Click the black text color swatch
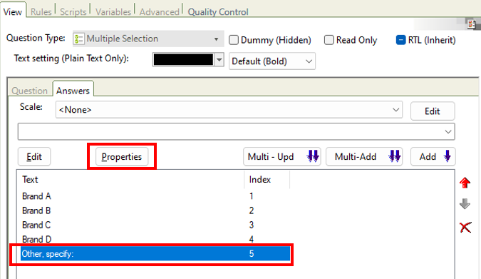This screenshot has width=481, height=279. (183, 60)
